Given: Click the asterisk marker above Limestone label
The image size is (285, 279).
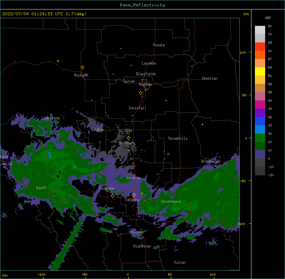Looking at the screenshot, I should (51, 115).
